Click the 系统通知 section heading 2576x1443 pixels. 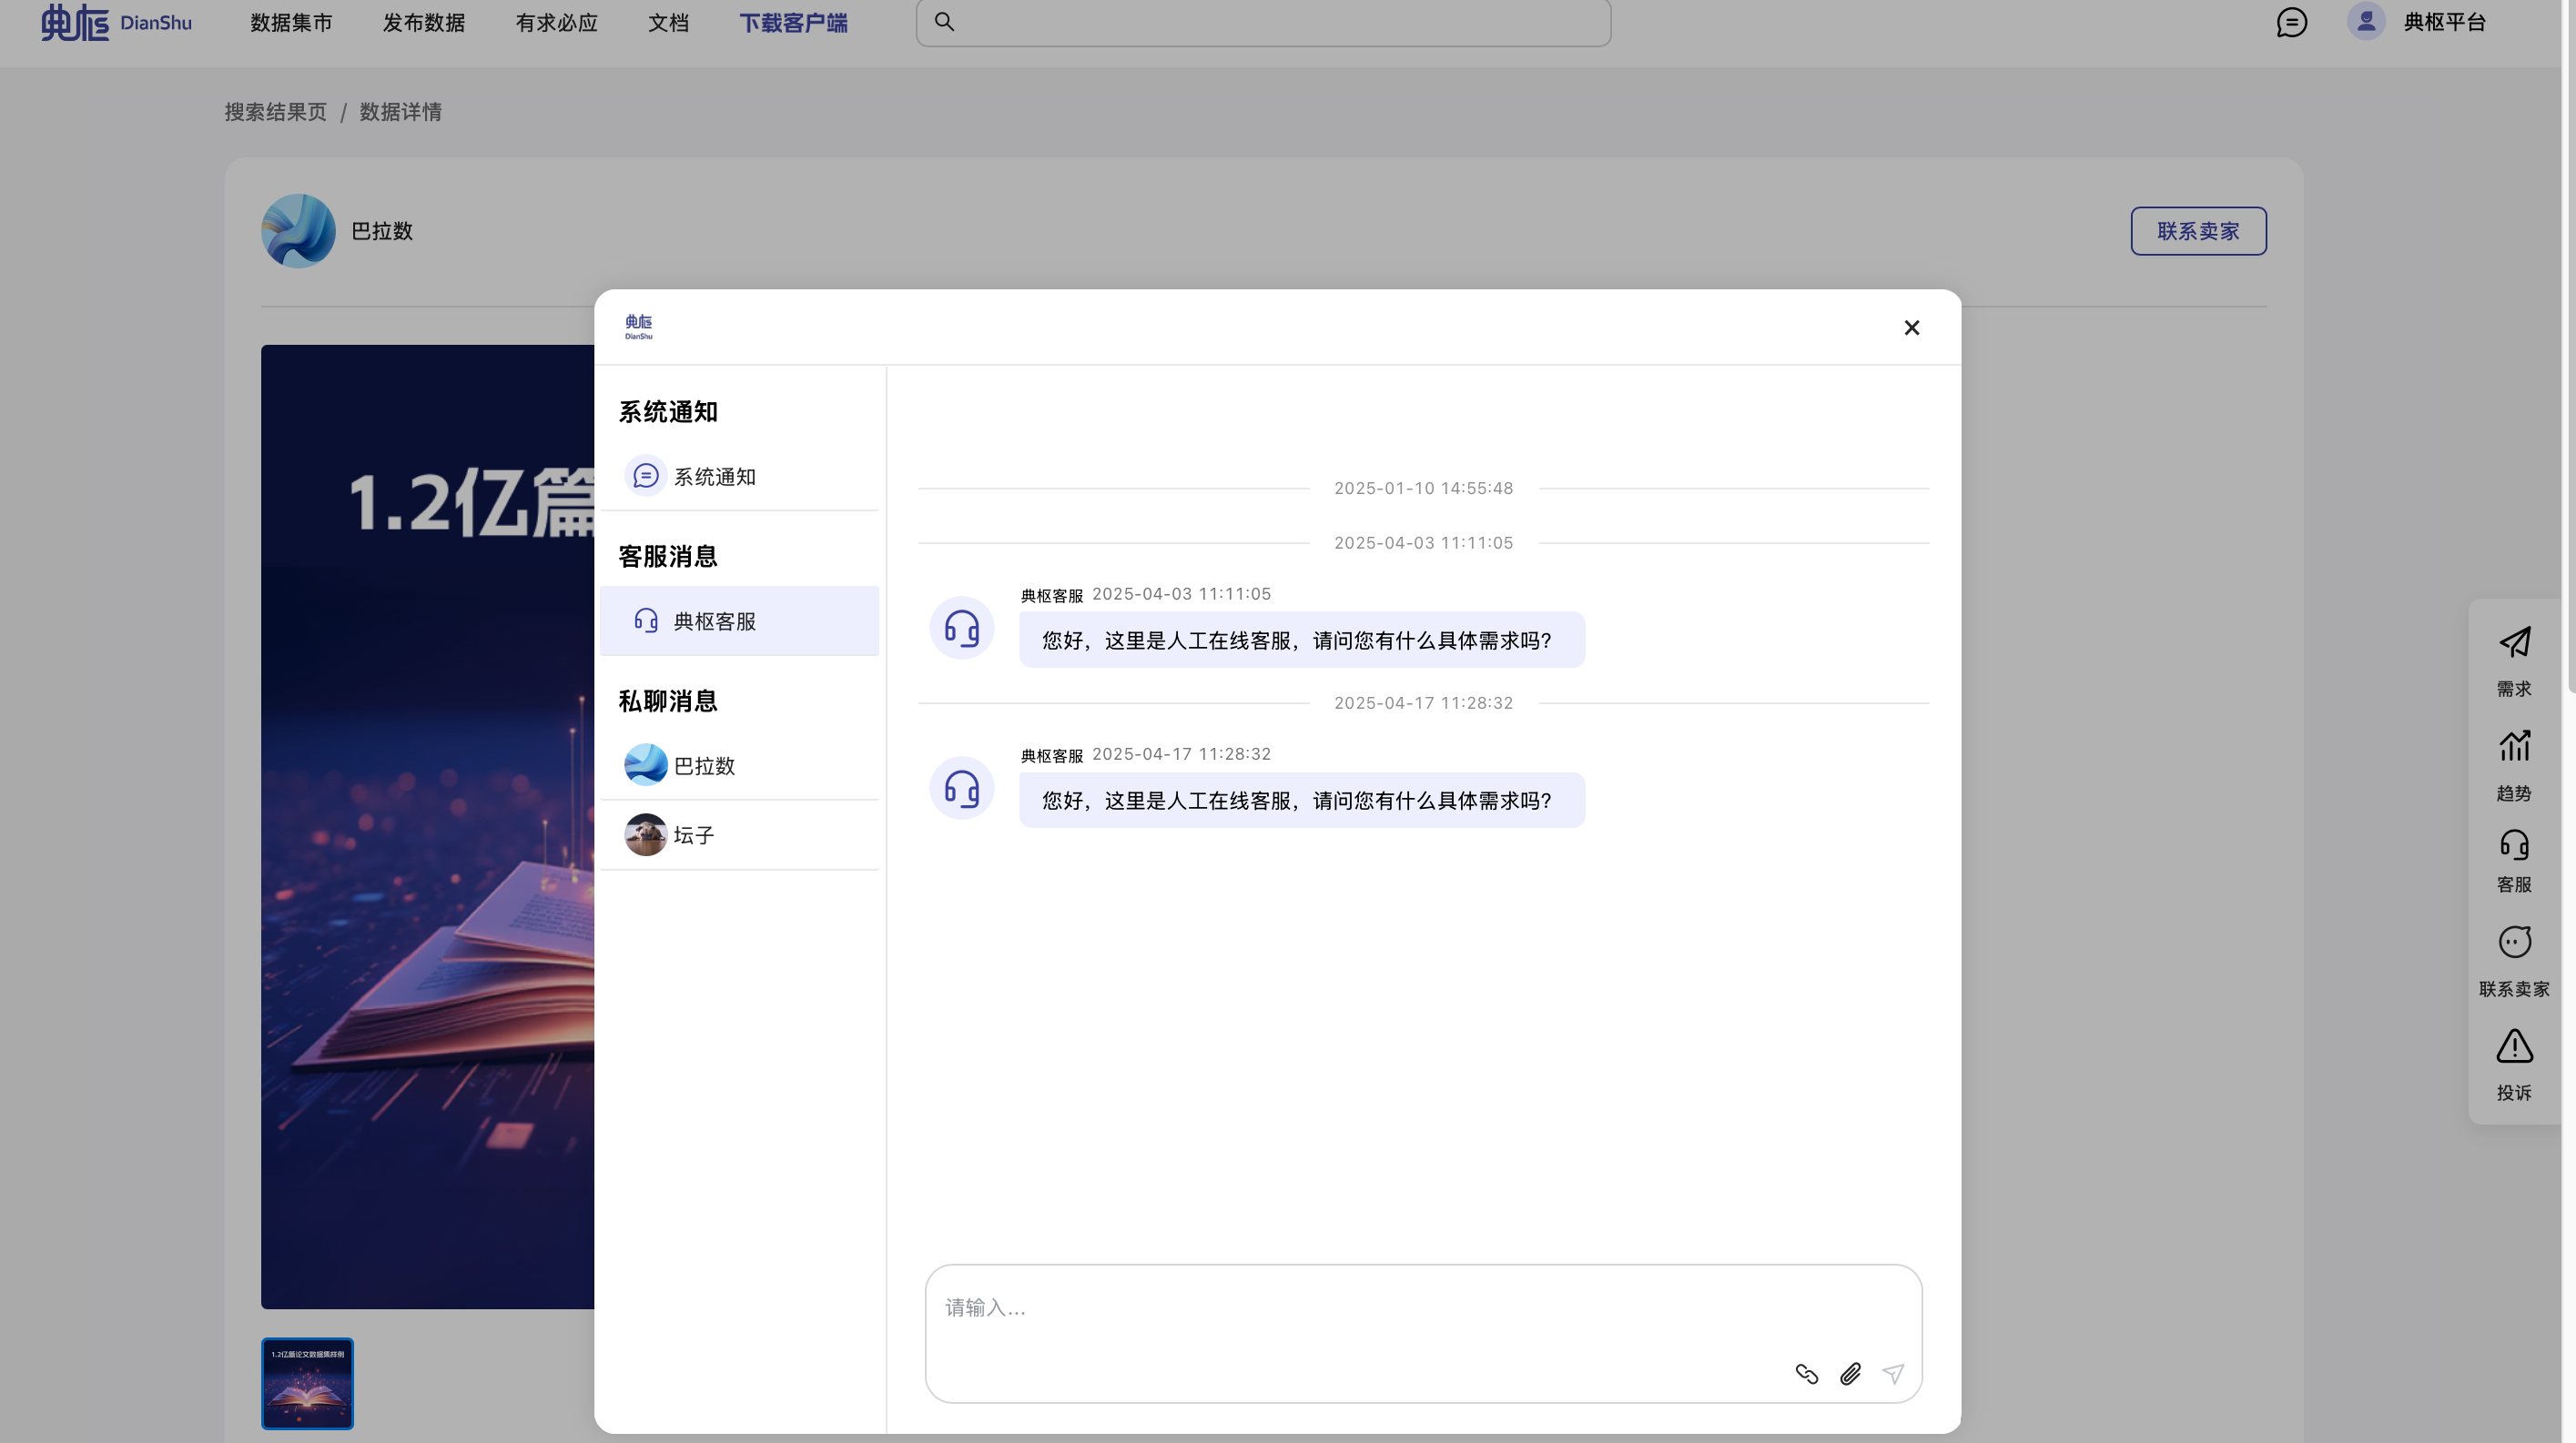(x=668, y=412)
